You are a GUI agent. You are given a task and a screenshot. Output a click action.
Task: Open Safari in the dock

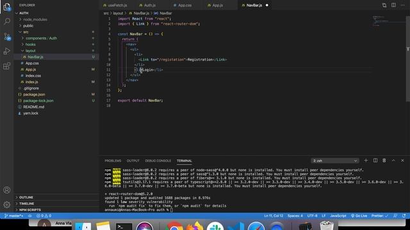point(256,226)
